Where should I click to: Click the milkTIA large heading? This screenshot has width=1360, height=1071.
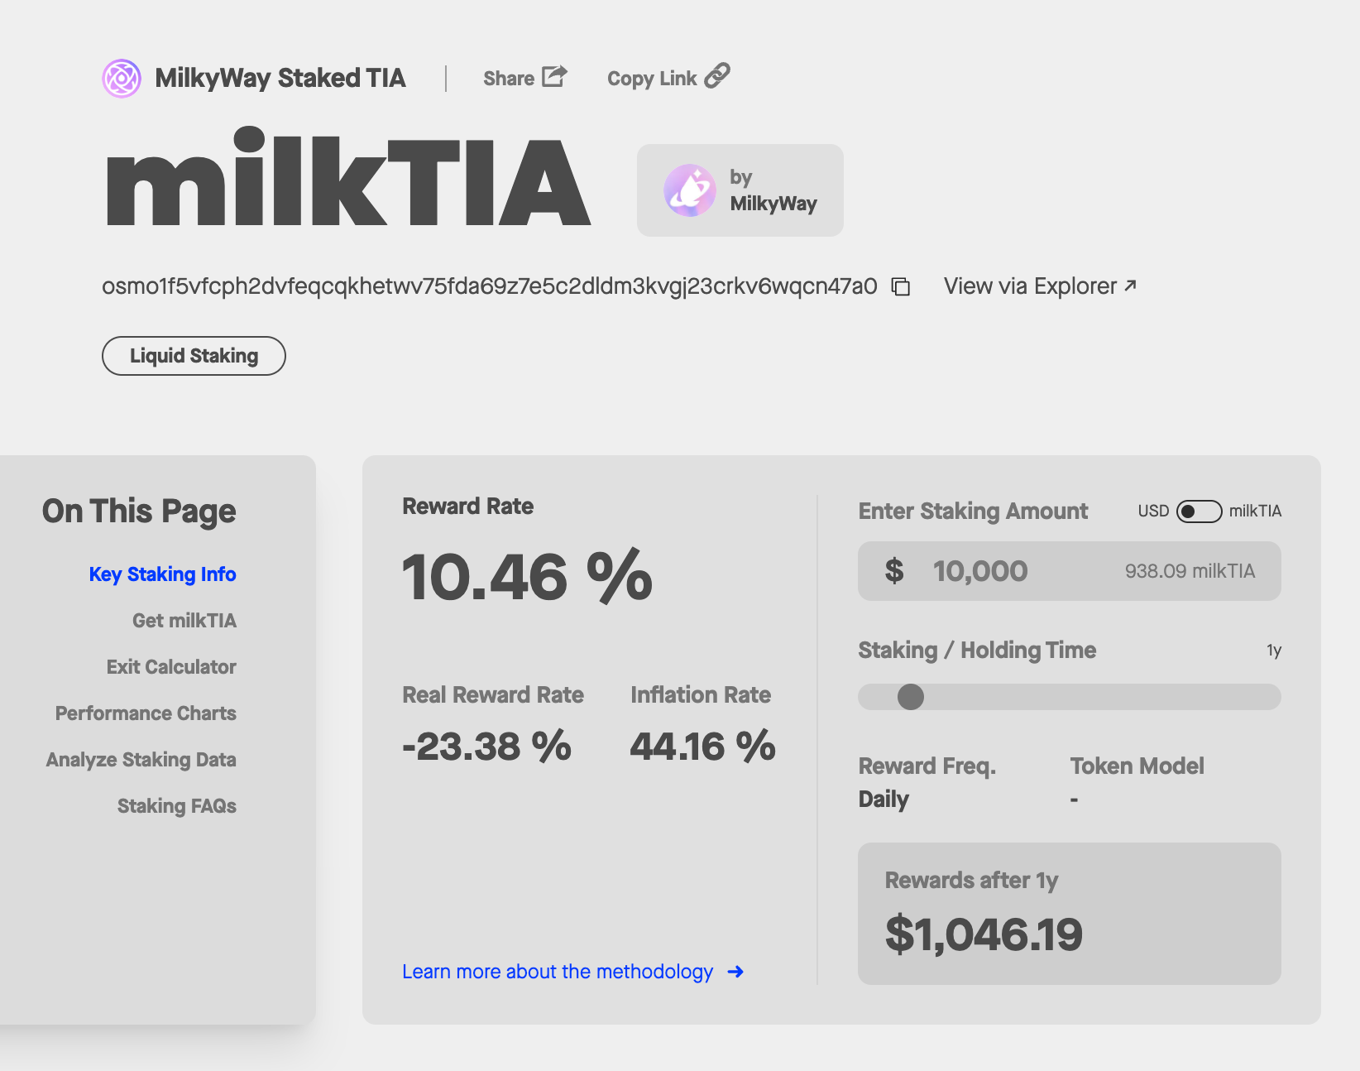tap(348, 176)
